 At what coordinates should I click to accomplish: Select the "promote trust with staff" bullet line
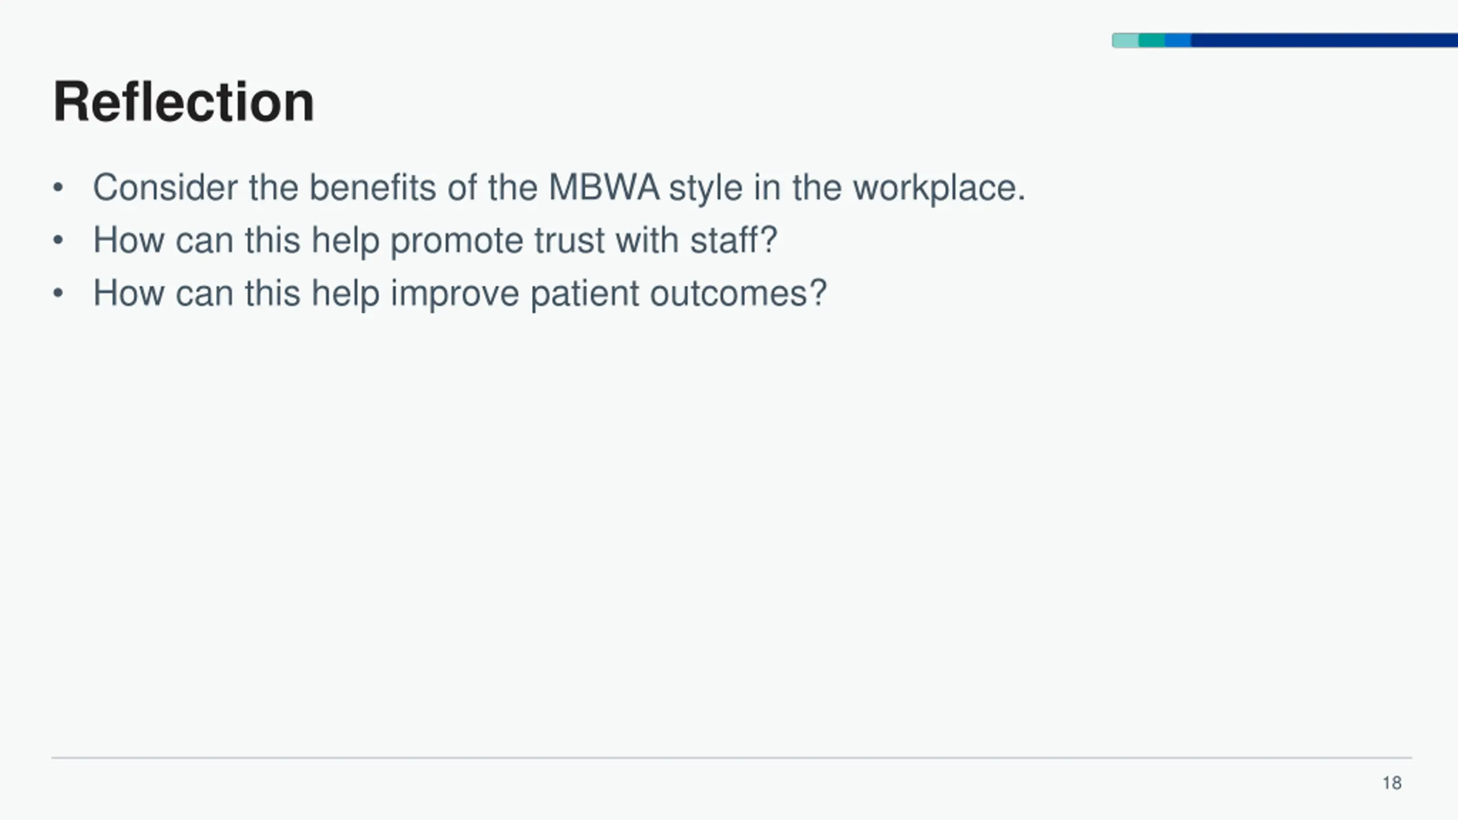click(x=435, y=240)
